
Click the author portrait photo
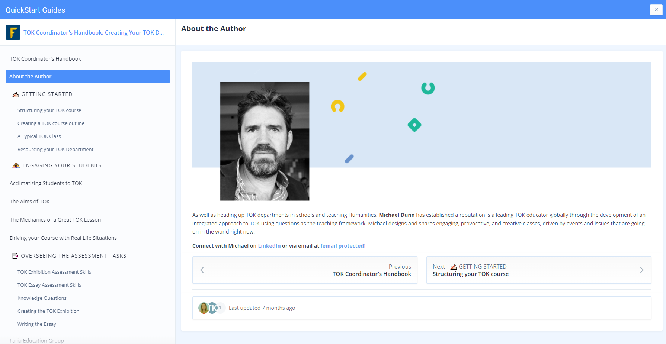click(265, 141)
